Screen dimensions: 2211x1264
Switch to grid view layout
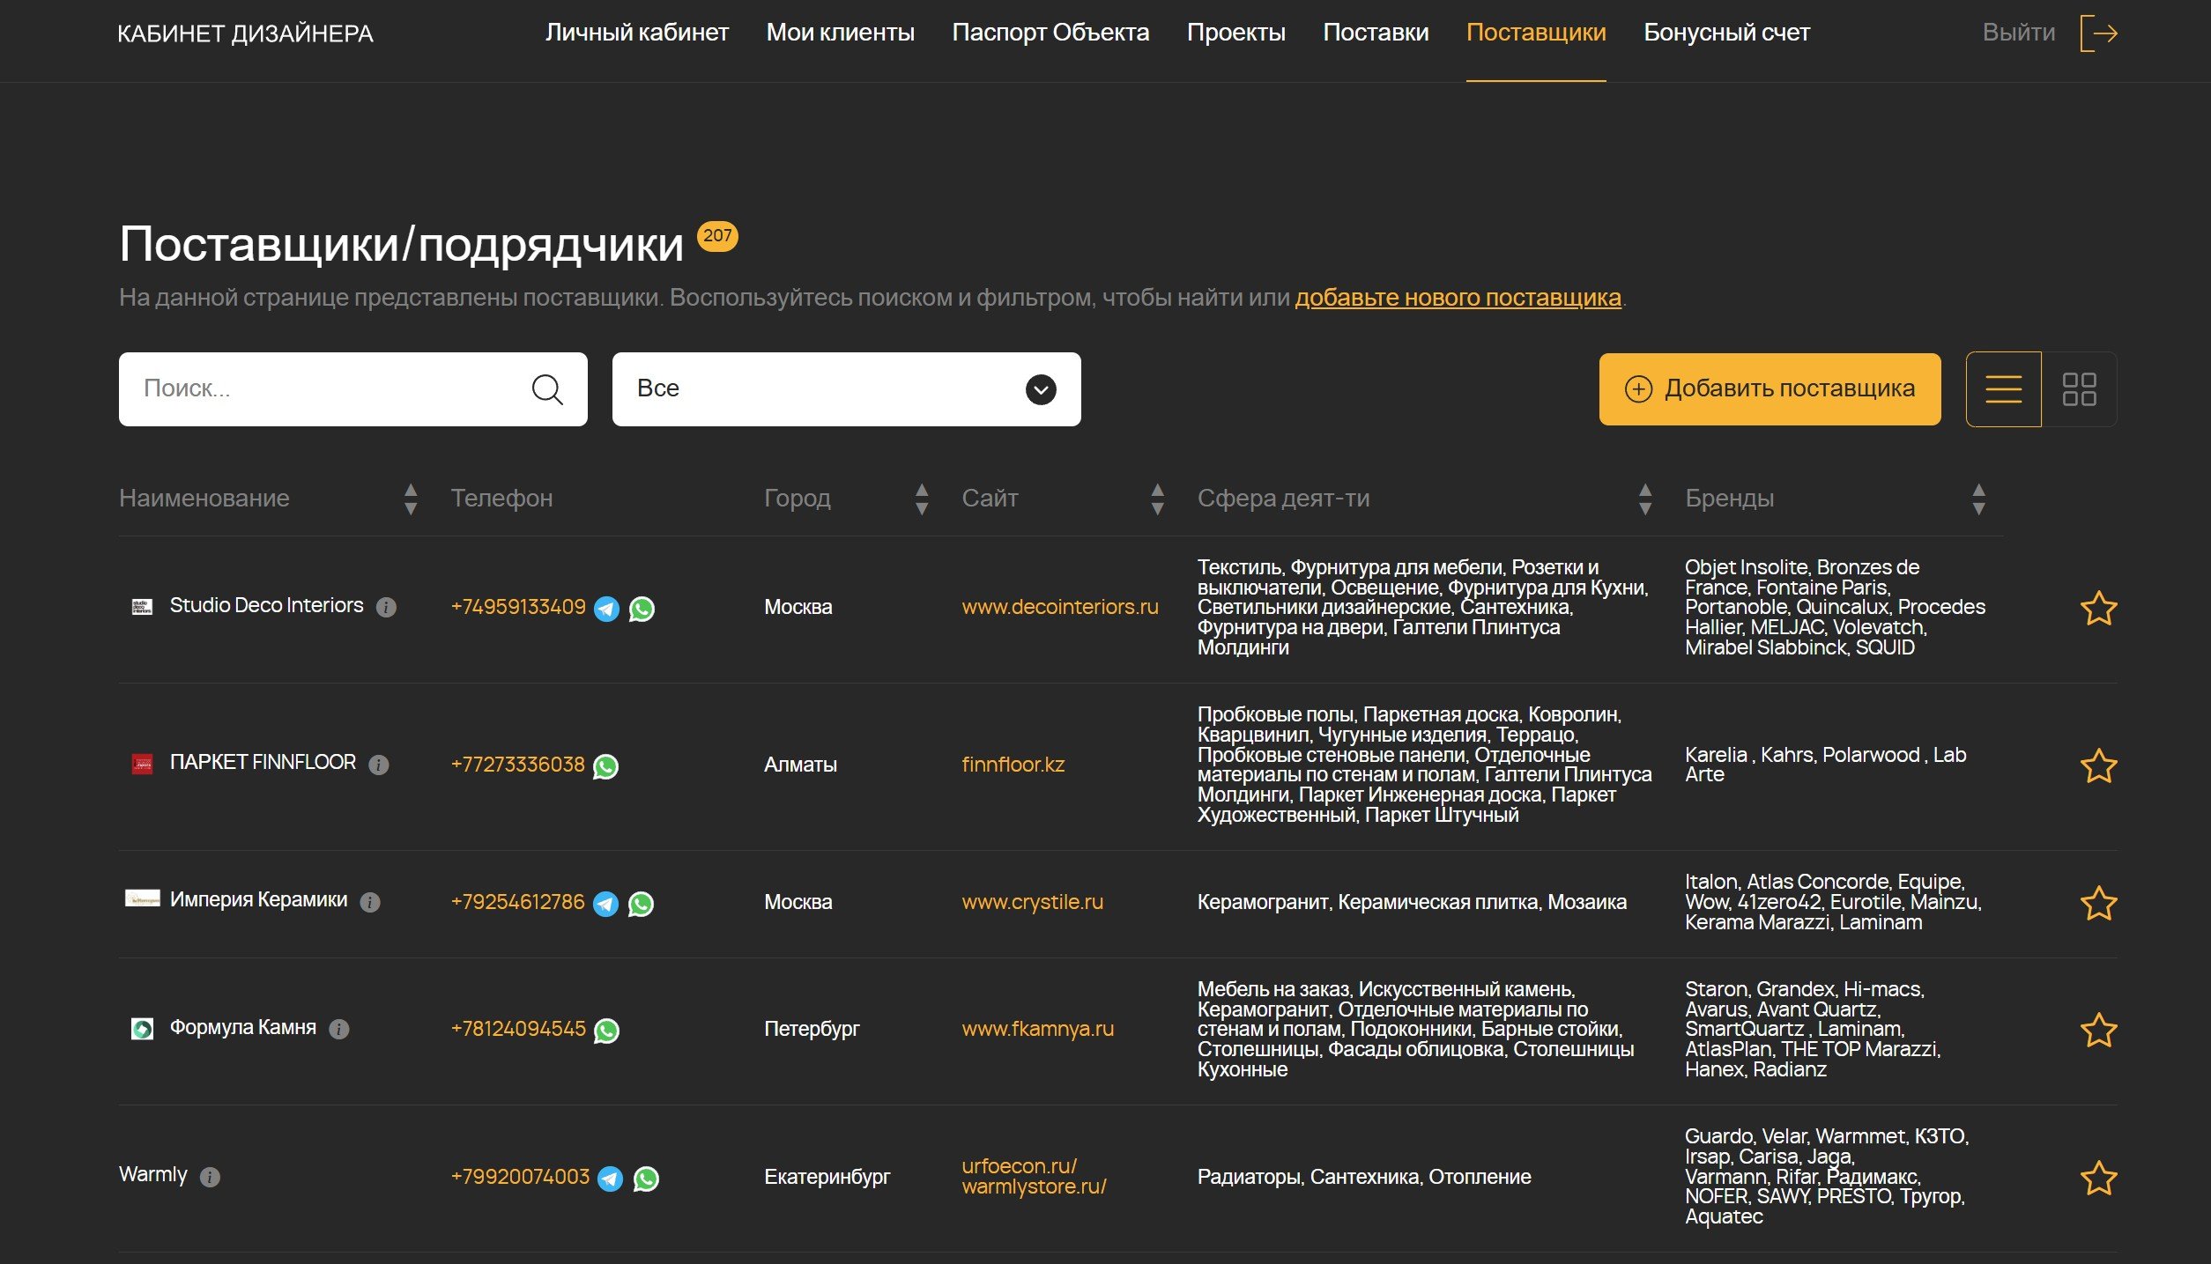pyautogui.click(x=2079, y=389)
